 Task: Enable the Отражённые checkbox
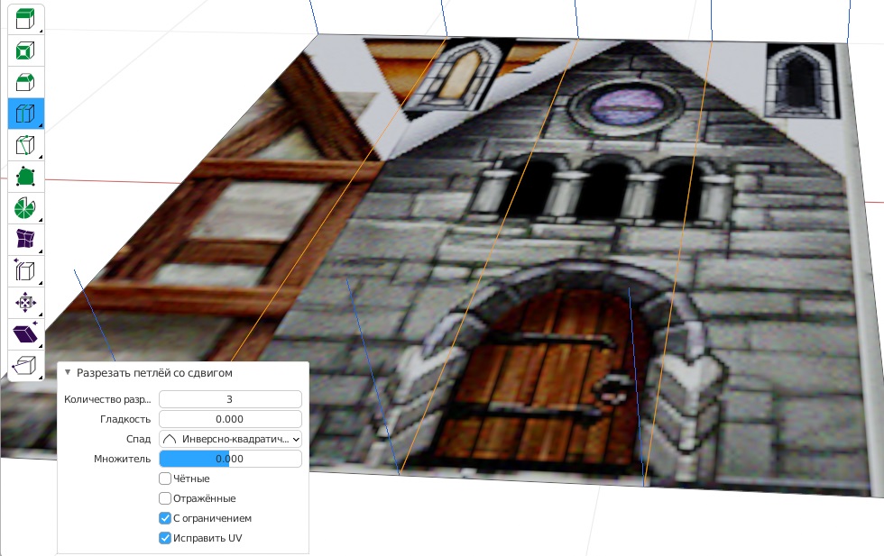tap(164, 498)
